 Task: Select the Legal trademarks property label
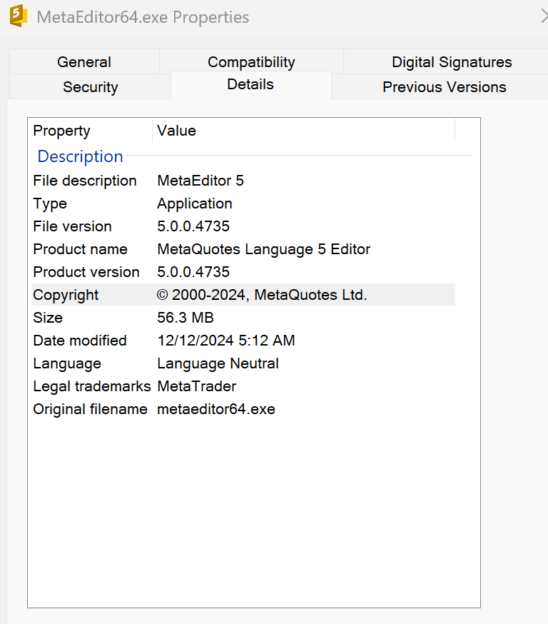pos(92,386)
